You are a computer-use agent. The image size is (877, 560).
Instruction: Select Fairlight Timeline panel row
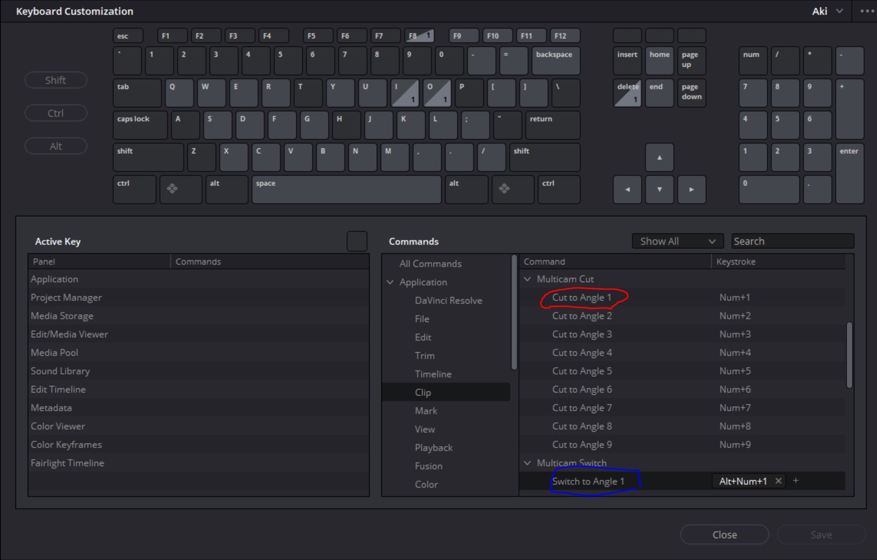198,463
